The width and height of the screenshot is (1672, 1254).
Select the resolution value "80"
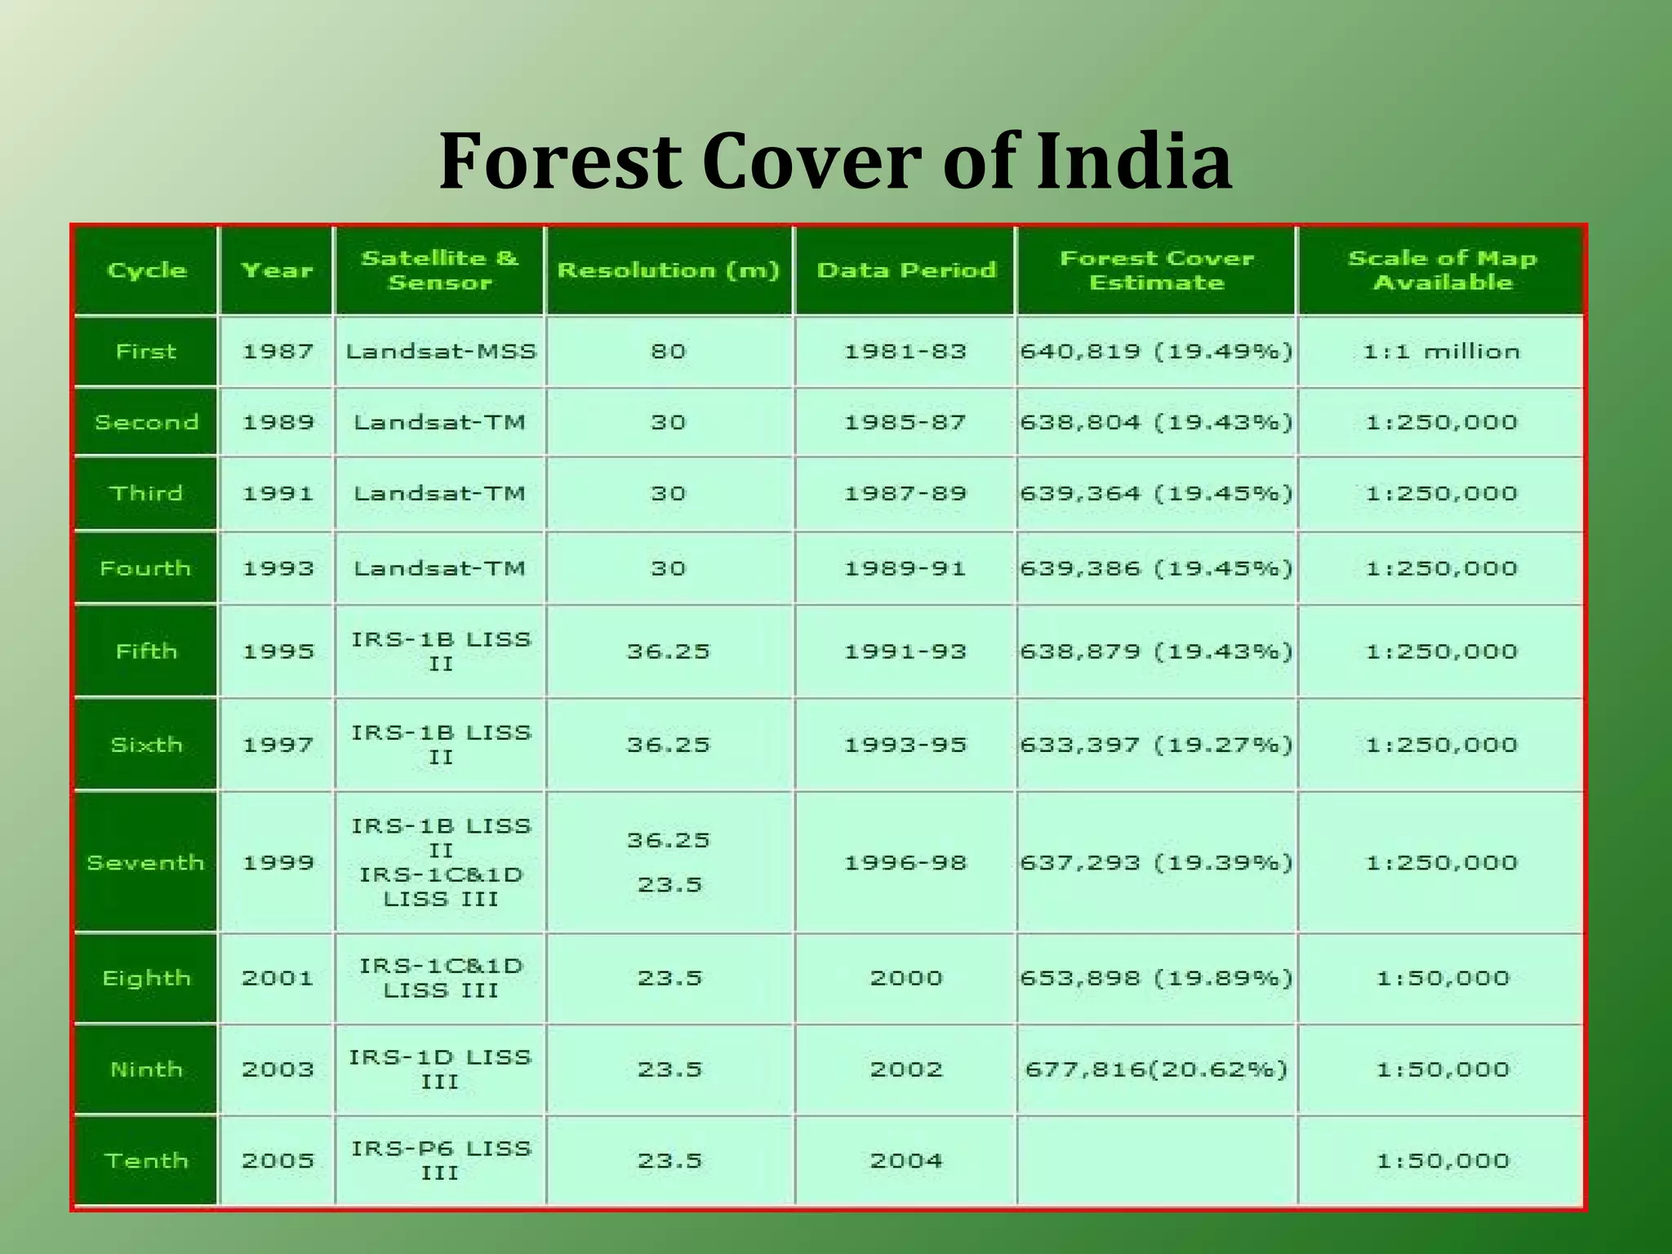(x=669, y=352)
